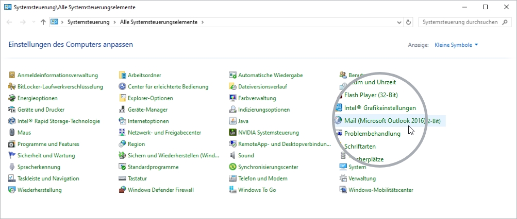The width and height of the screenshot is (517, 219).
Task: Click the Explorer-Optionen icon
Action: 122,98
